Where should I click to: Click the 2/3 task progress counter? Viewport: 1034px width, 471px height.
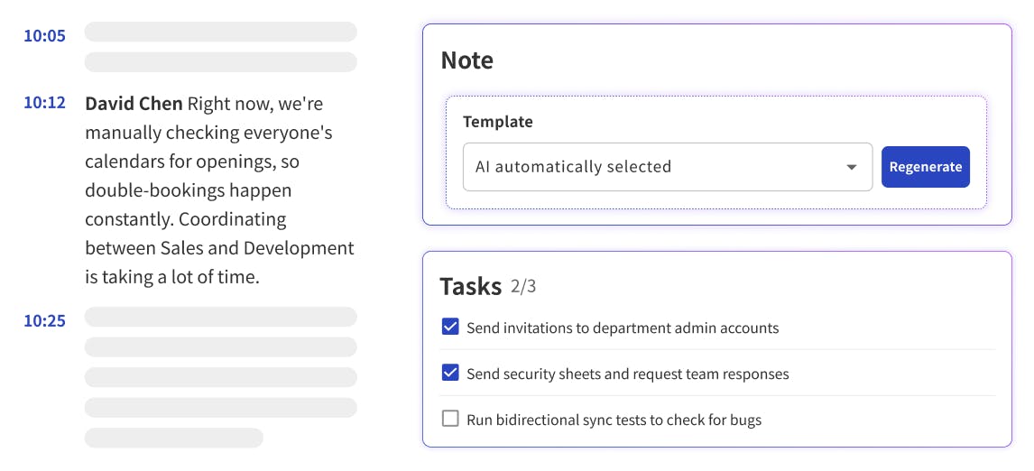[523, 287]
